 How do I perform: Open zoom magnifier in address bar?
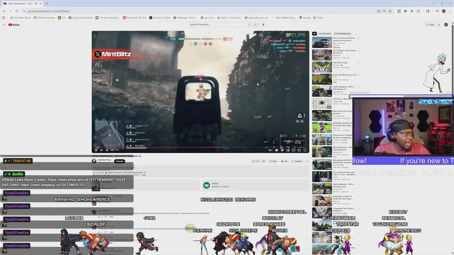[384, 11]
